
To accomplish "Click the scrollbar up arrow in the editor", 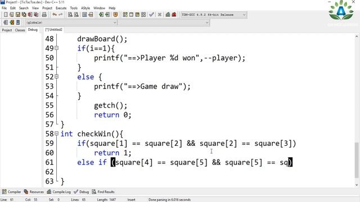I will tap(356, 36).
